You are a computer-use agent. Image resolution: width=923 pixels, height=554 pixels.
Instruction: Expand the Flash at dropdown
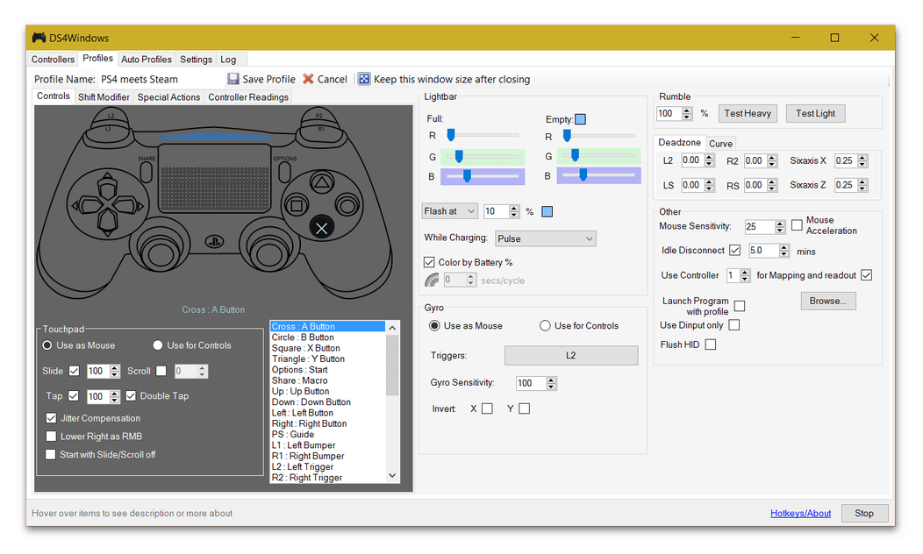(449, 211)
